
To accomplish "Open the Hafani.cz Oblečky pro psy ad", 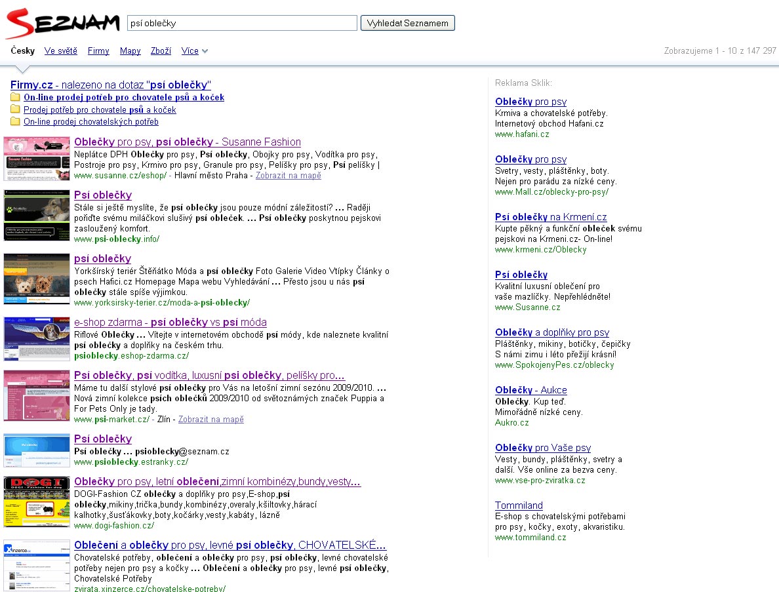I will coord(530,102).
